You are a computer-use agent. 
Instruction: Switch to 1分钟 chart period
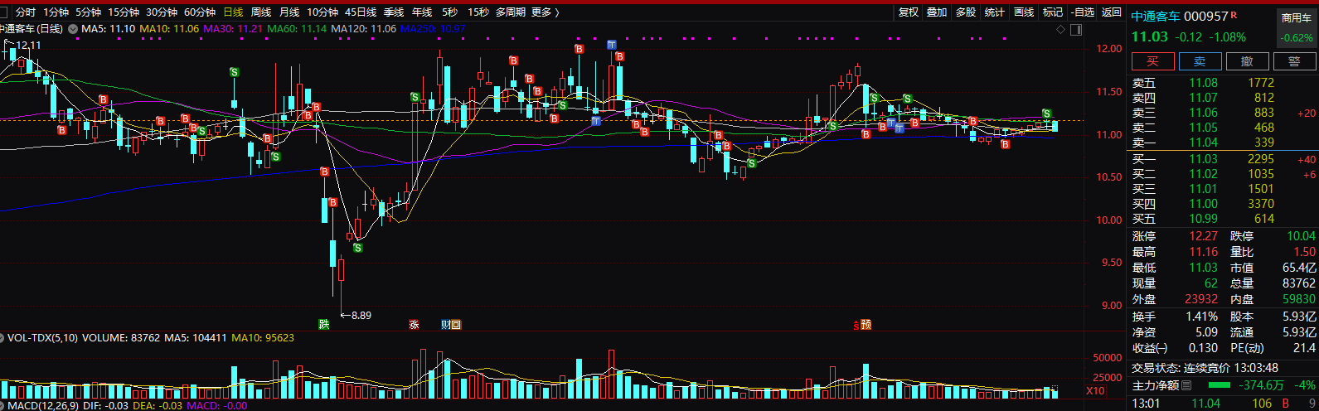pos(56,12)
